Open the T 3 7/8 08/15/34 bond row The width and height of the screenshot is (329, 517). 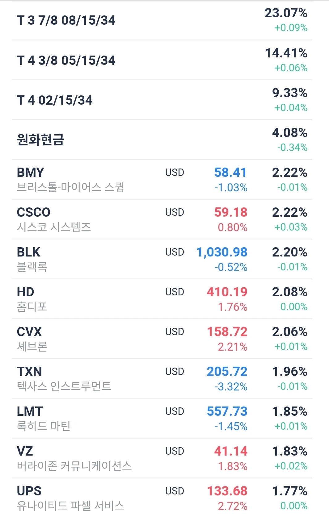coord(66,20)
